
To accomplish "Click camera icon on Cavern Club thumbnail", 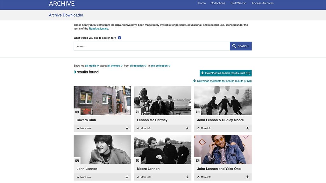I will (x=77, y=112).
